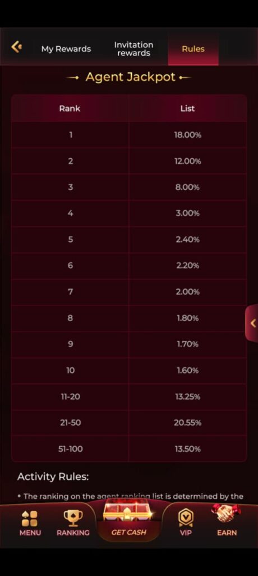258x576 pixels.
Task: Click the rank 11-20 row
Action: coord(129,397)
